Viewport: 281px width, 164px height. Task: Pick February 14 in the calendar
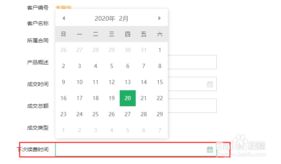click(144, 82)
